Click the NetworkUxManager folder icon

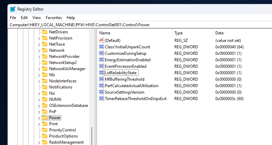tap(45, 69)
